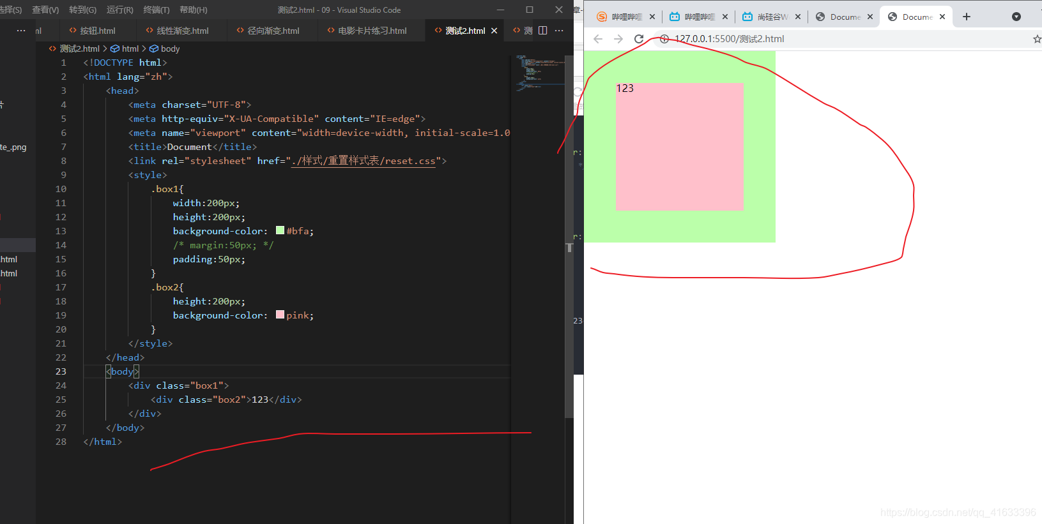Click the browser address bar URL
Viewport: 1042px width, 524px height.
[x=730, y=39]
